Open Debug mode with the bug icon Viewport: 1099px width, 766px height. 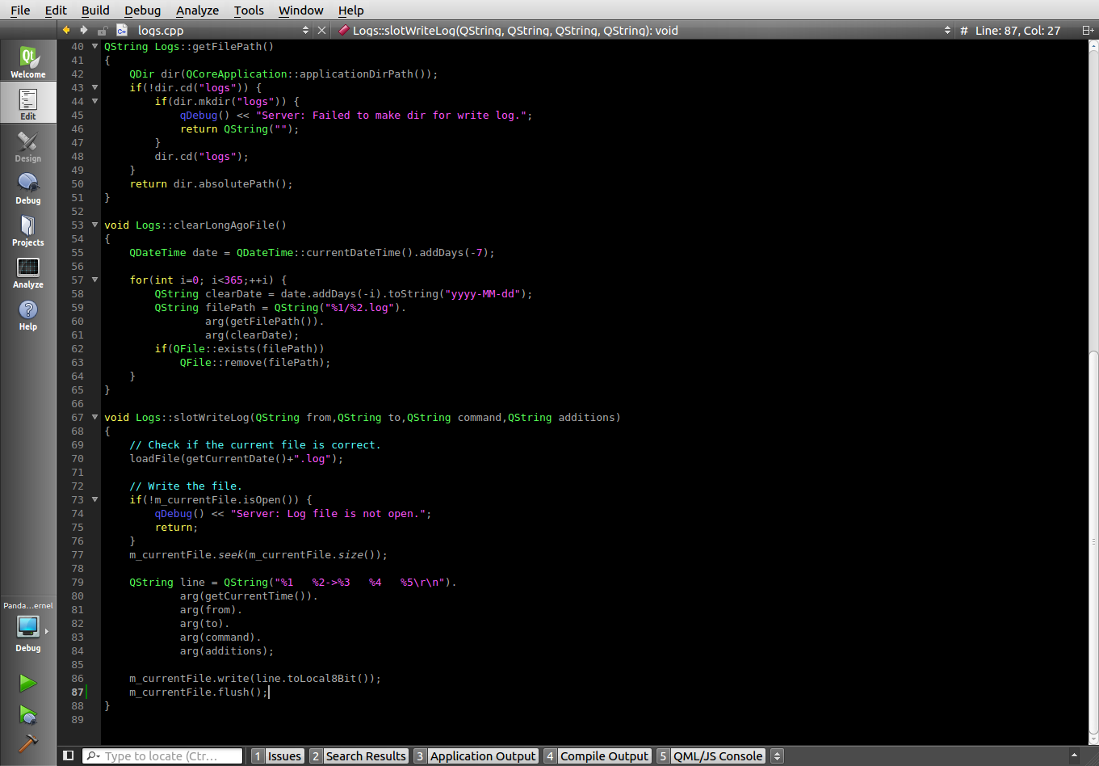click(x=28, y=187)
